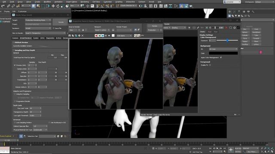Toggle Lock Sampling Pattern checkbox
The width and height of the screenshot is (275, 154).
15,123
